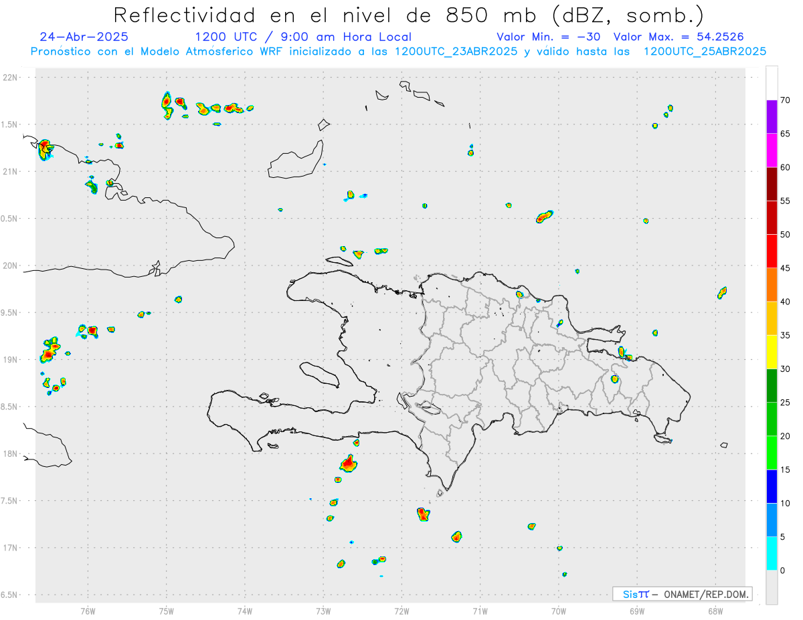The width and height of the screenshot is (803, 620).
Task: Click the purple 65–70 dBZ color band
Action: 772,116
